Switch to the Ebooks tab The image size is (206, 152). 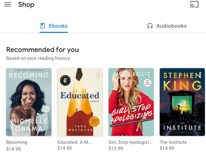click(54, 26)
